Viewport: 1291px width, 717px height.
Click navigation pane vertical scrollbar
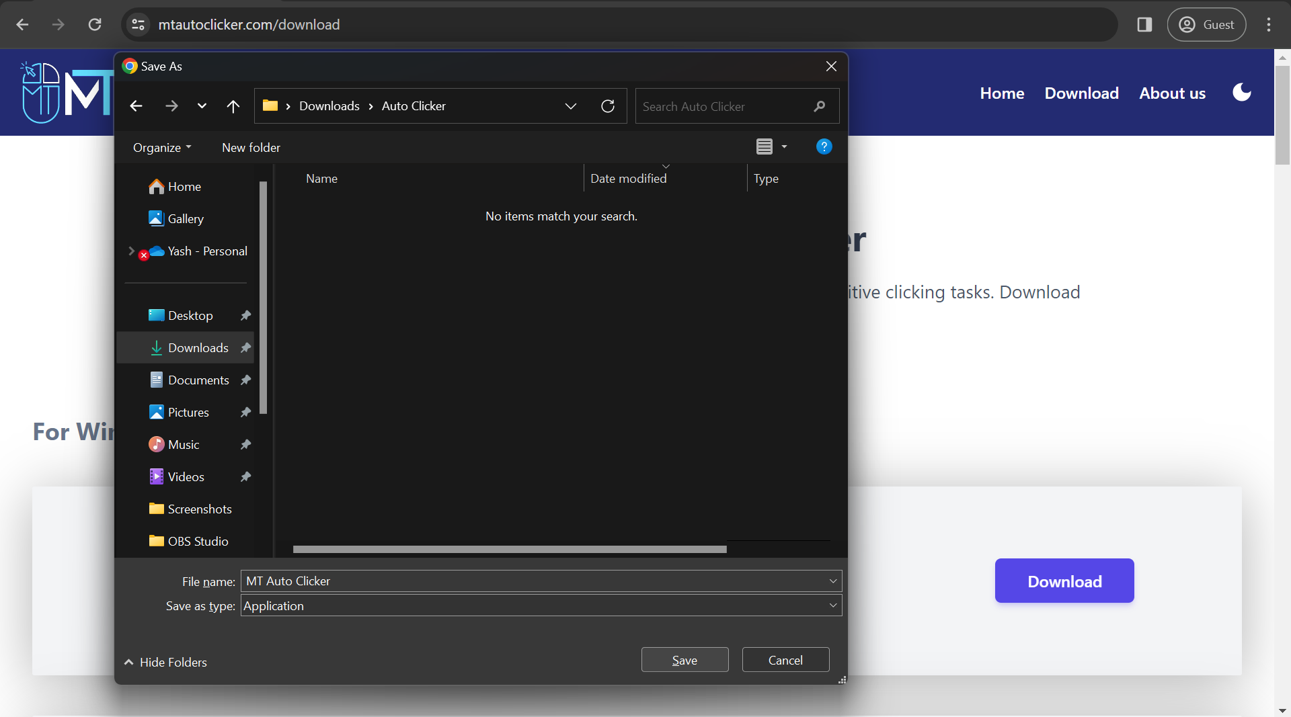tap(263, 298)
